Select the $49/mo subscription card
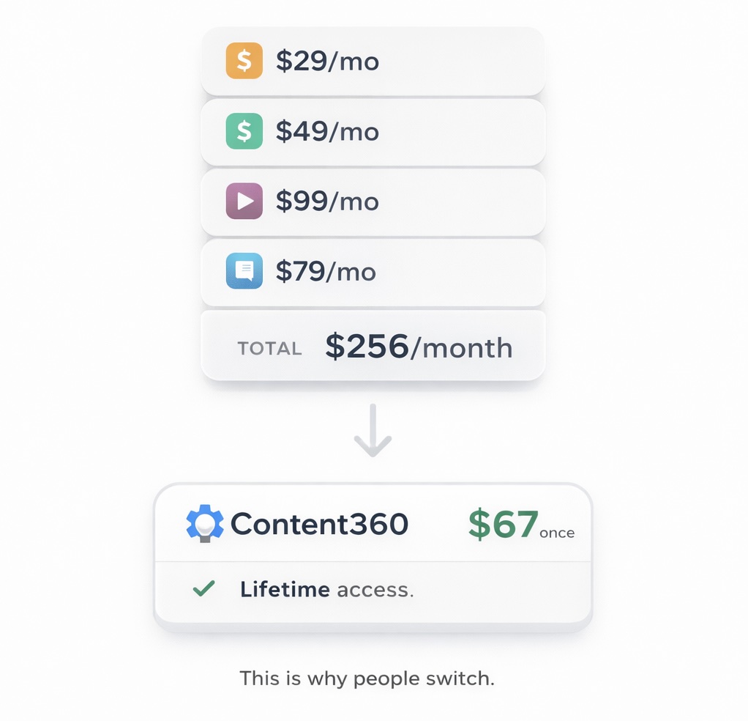The image size is (748, 721). click(373, 131)
